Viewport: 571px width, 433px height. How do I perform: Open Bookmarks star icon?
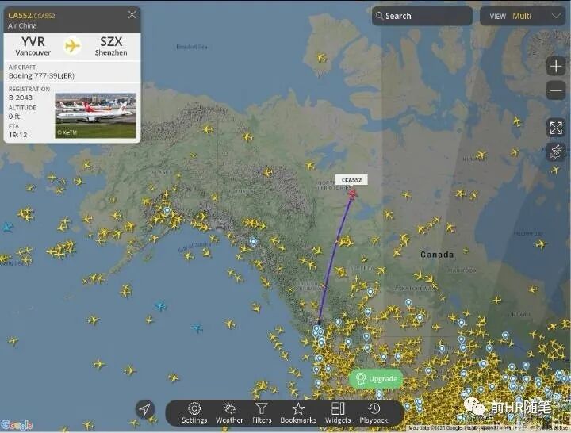tap(298, 408)
